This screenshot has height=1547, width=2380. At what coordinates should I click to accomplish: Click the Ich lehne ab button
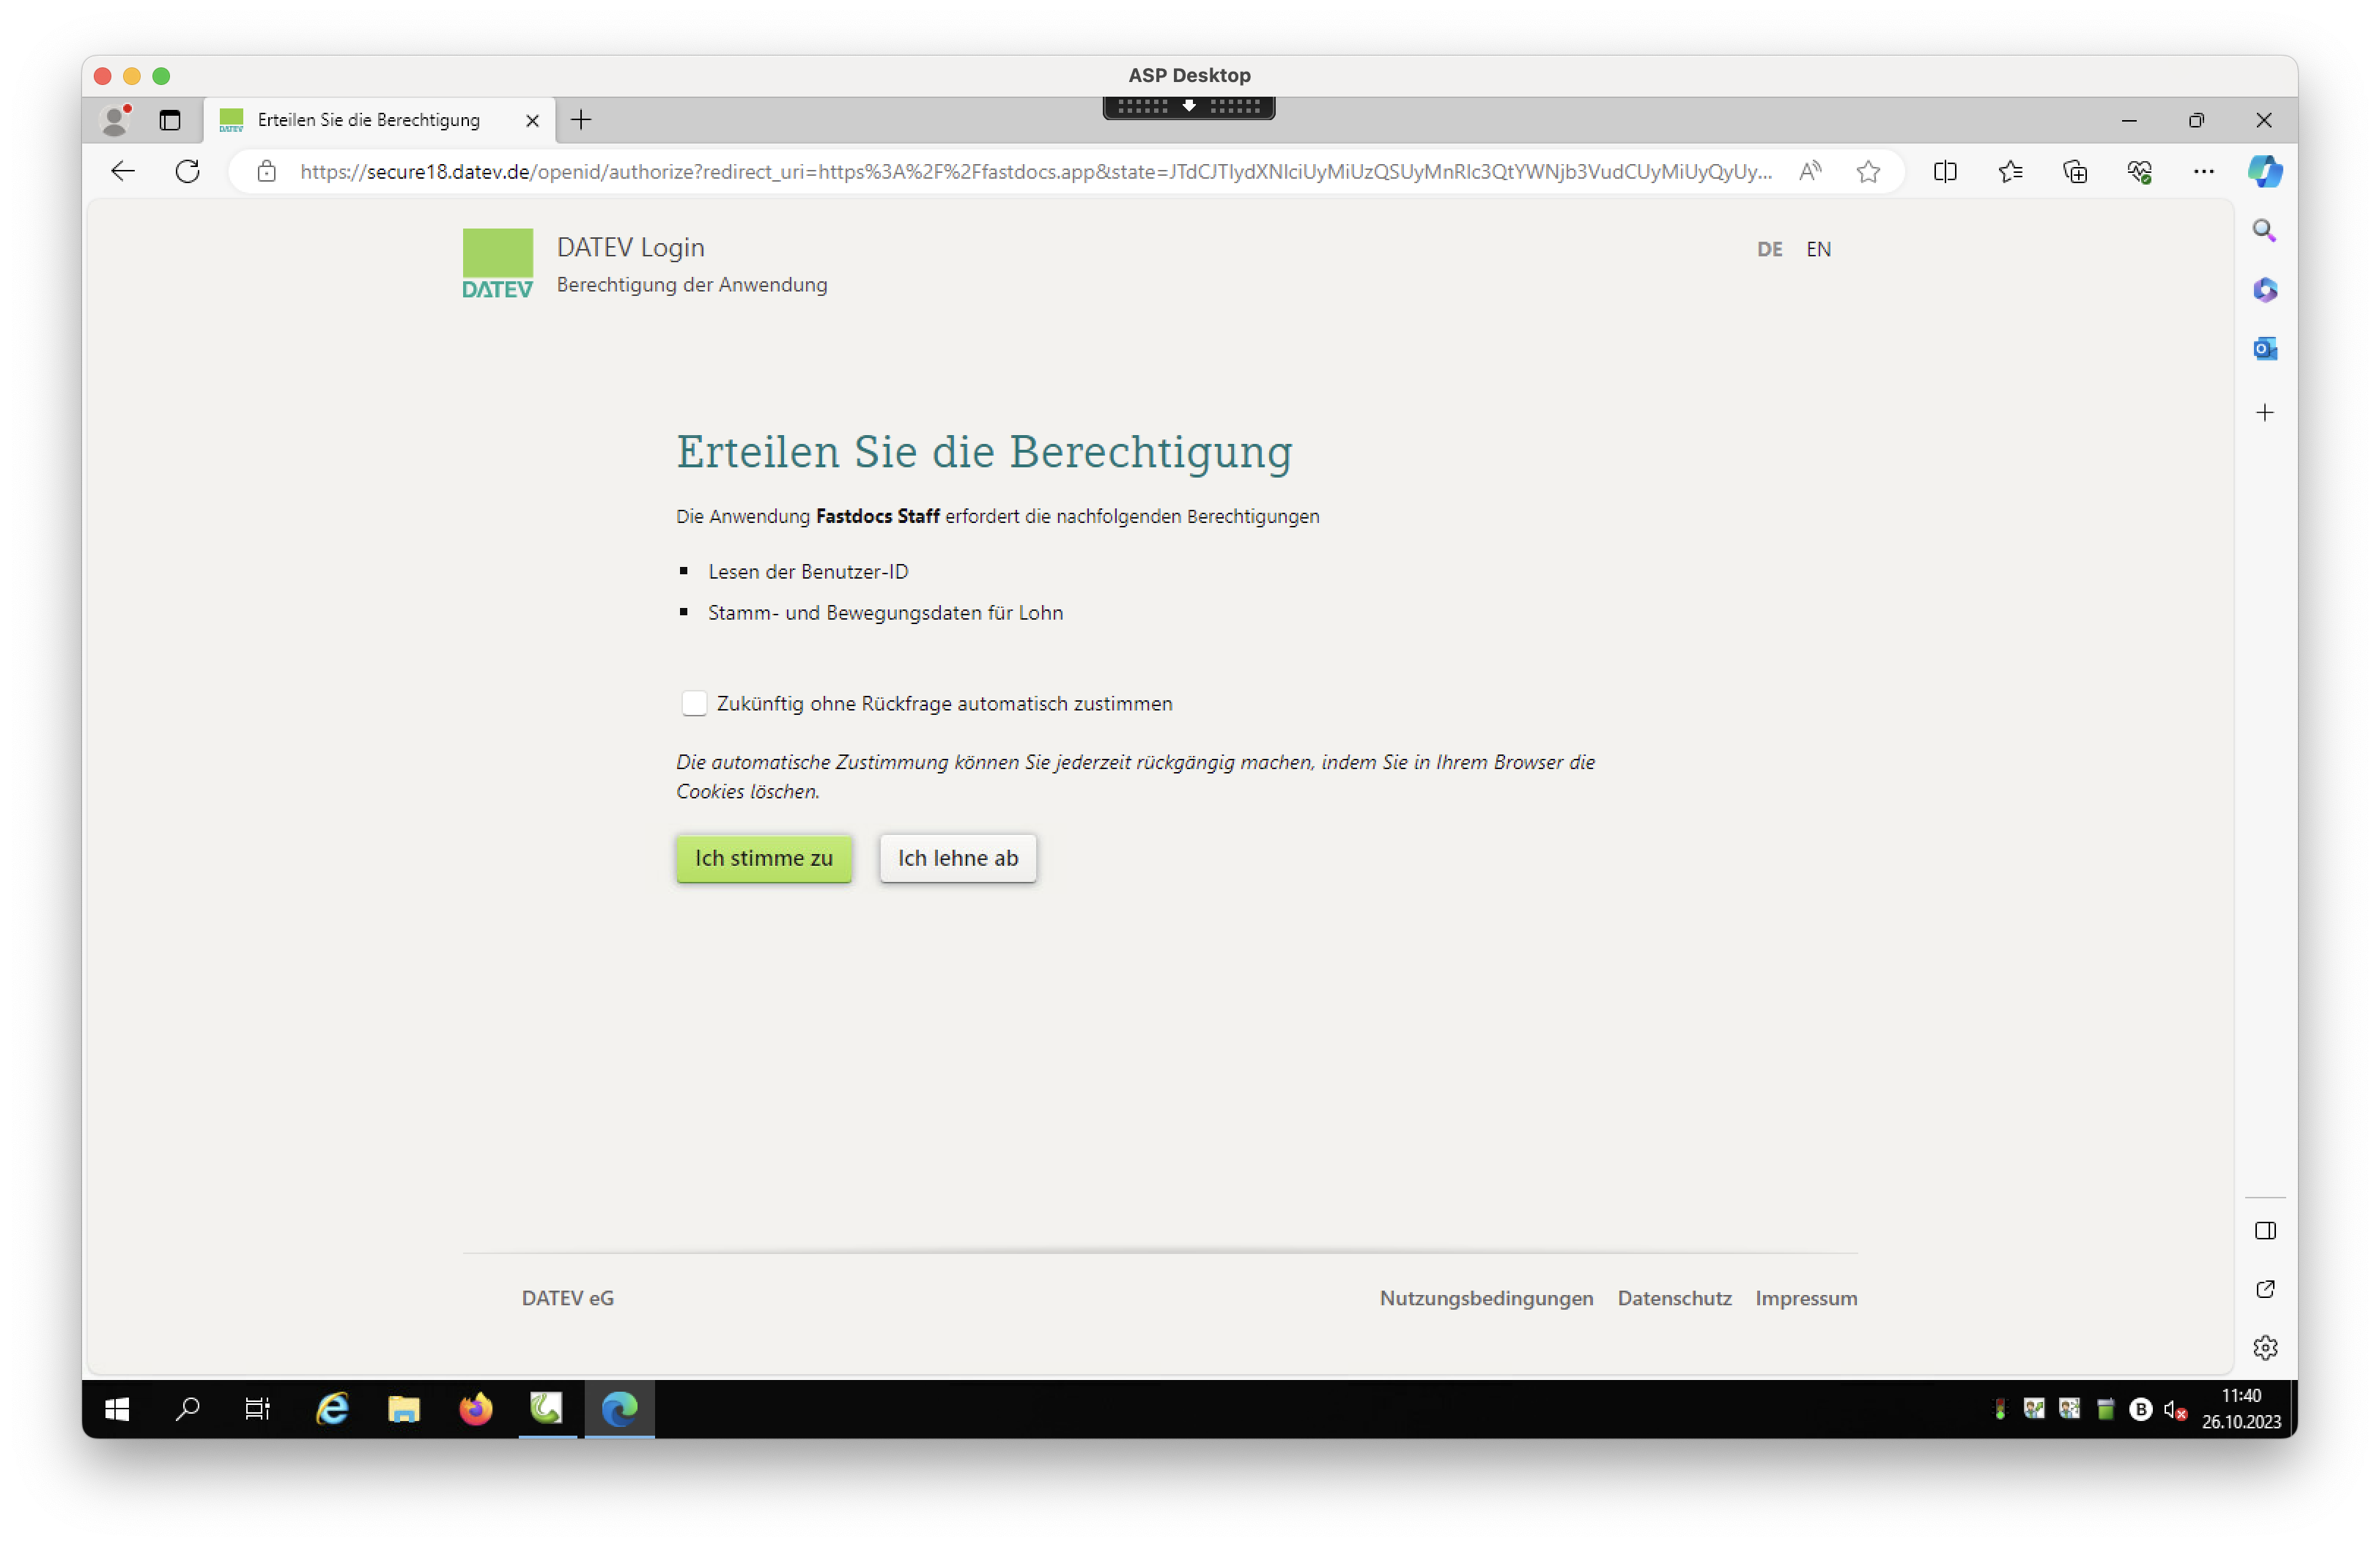957,858
